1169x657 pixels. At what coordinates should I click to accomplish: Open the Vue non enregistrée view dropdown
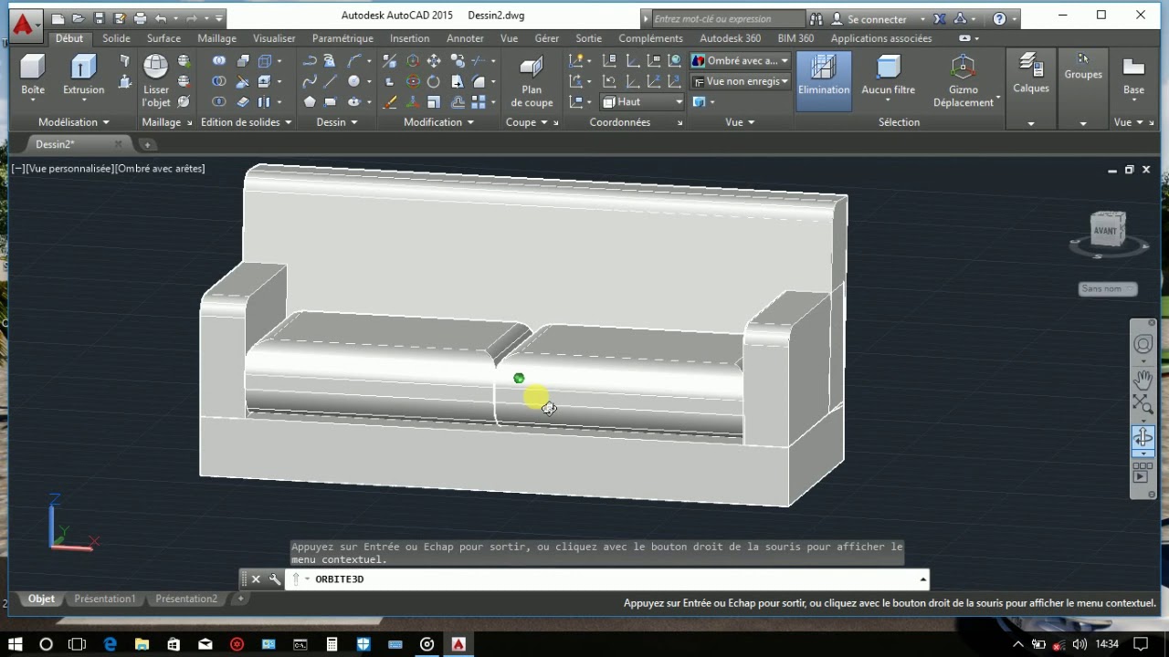point(740,81)
